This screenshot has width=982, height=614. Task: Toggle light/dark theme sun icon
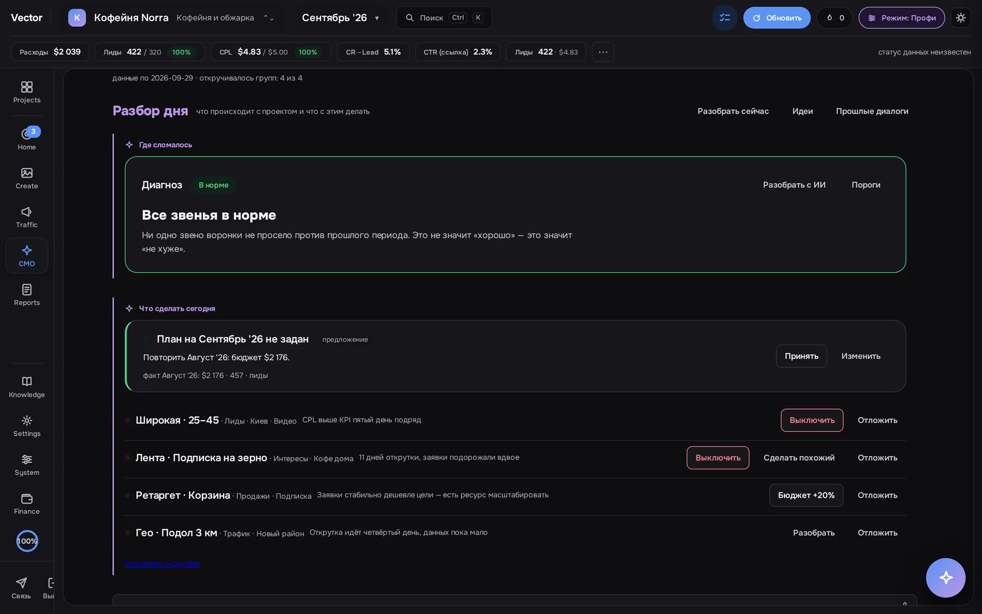coord(961,18)
